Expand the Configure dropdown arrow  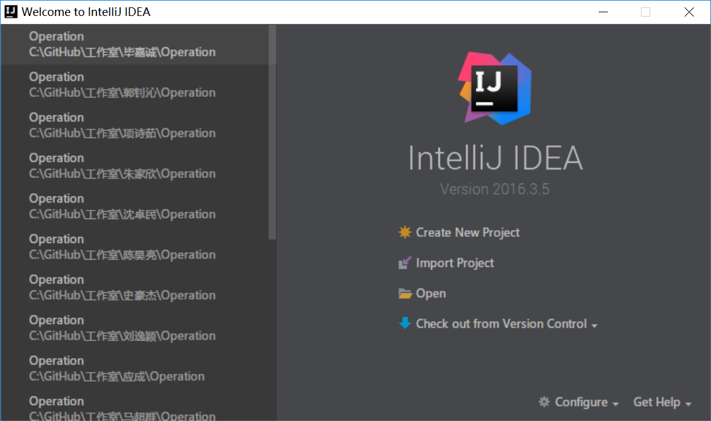click(x=615, y=404)
